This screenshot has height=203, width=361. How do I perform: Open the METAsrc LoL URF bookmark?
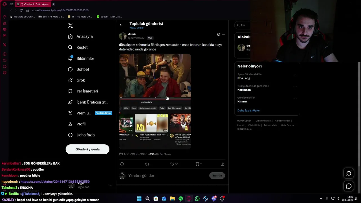[x=22, y=17]
